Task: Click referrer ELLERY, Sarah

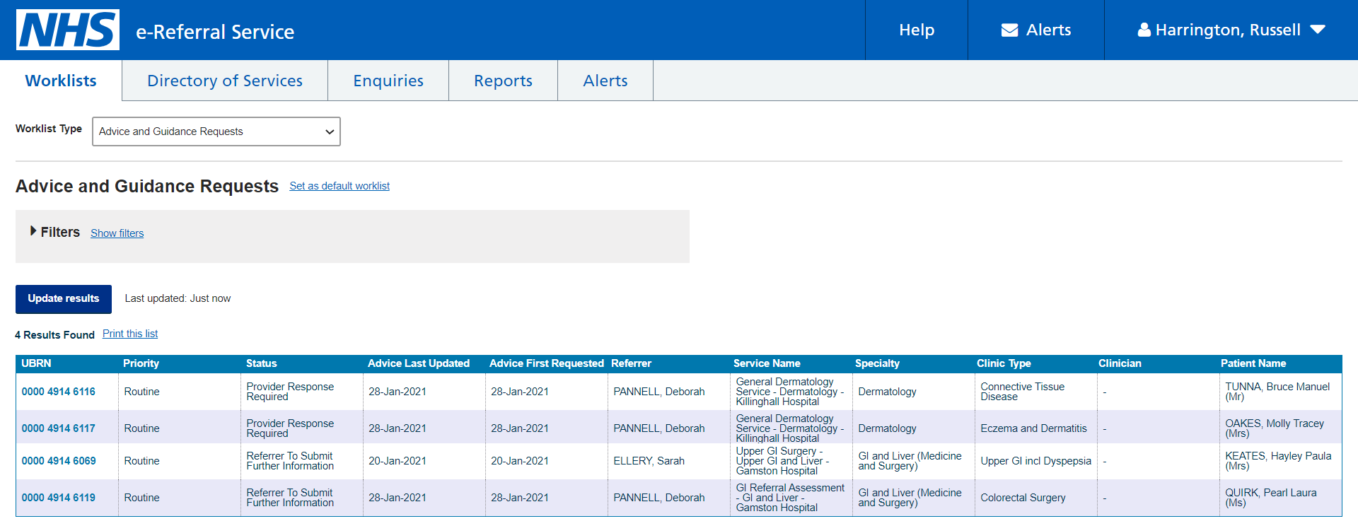Action: click(x=649, y=461)
